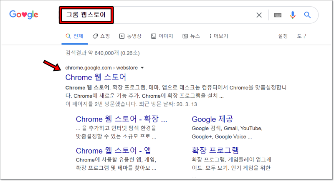Viewport: 334px width, 181px height.
Task: Click the blue magnifier search button
Action: [x=307, y=15]
